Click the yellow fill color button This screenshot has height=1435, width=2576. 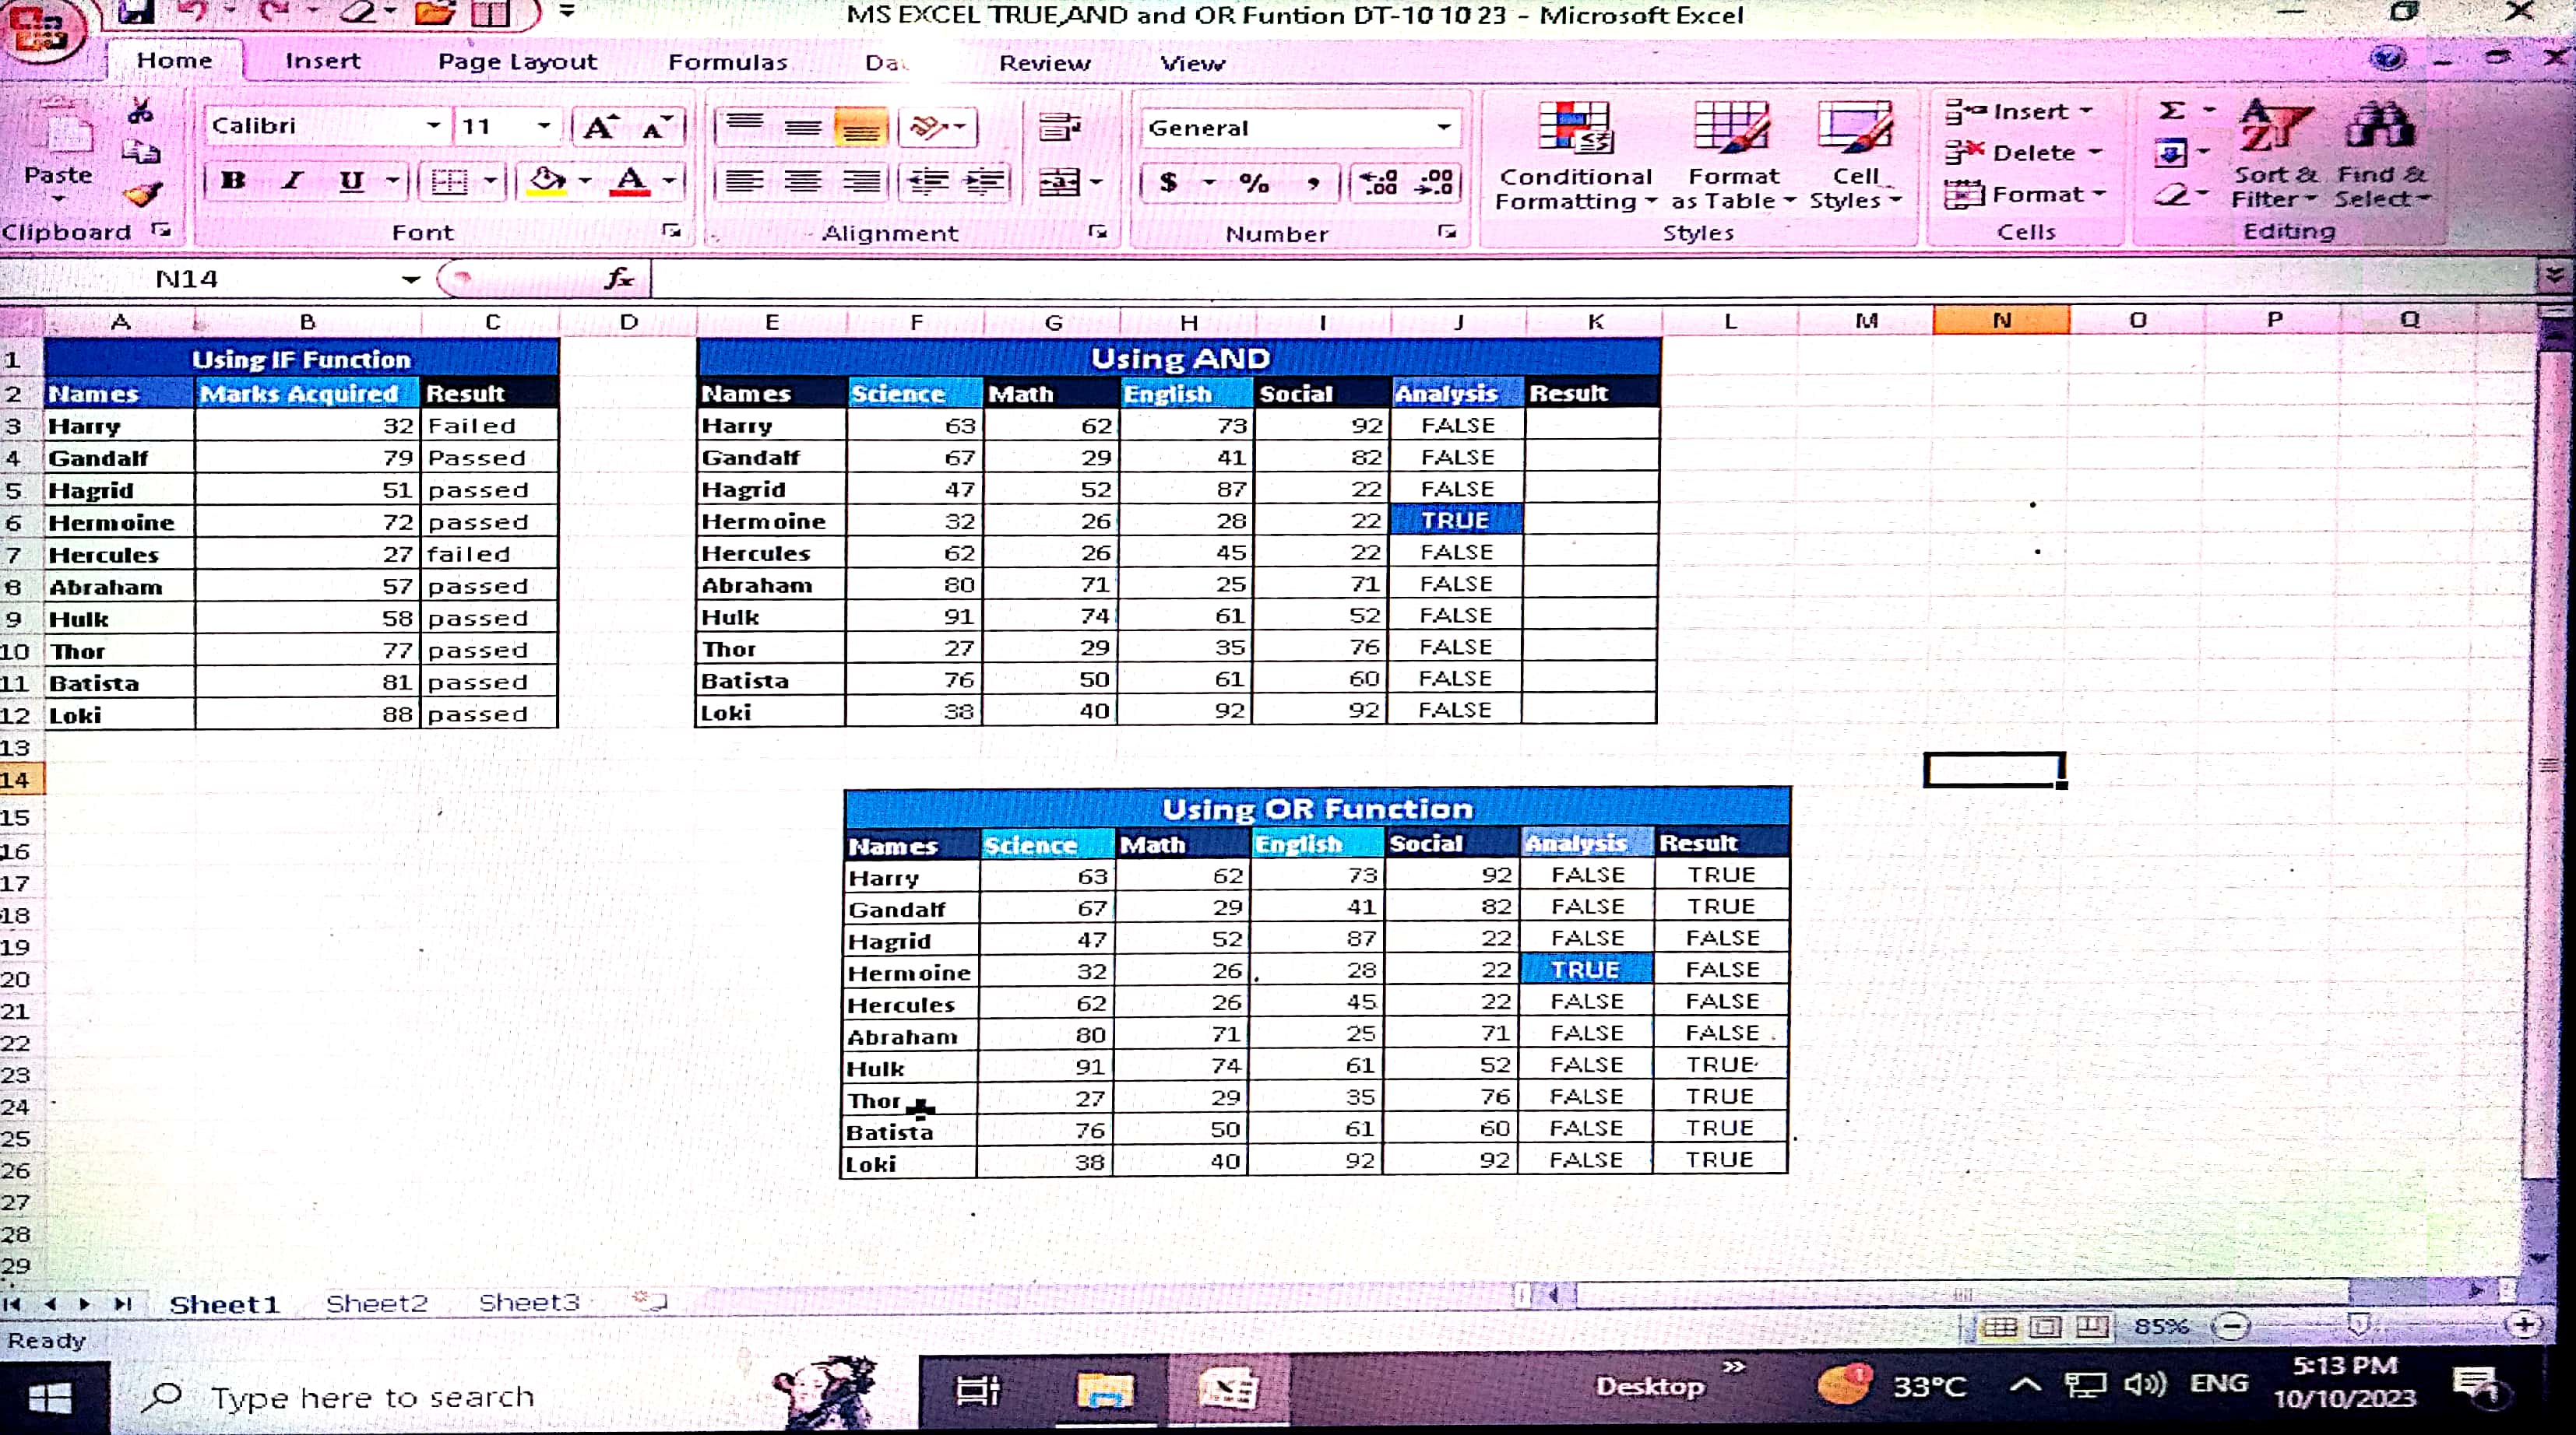[x=547, y=181]
